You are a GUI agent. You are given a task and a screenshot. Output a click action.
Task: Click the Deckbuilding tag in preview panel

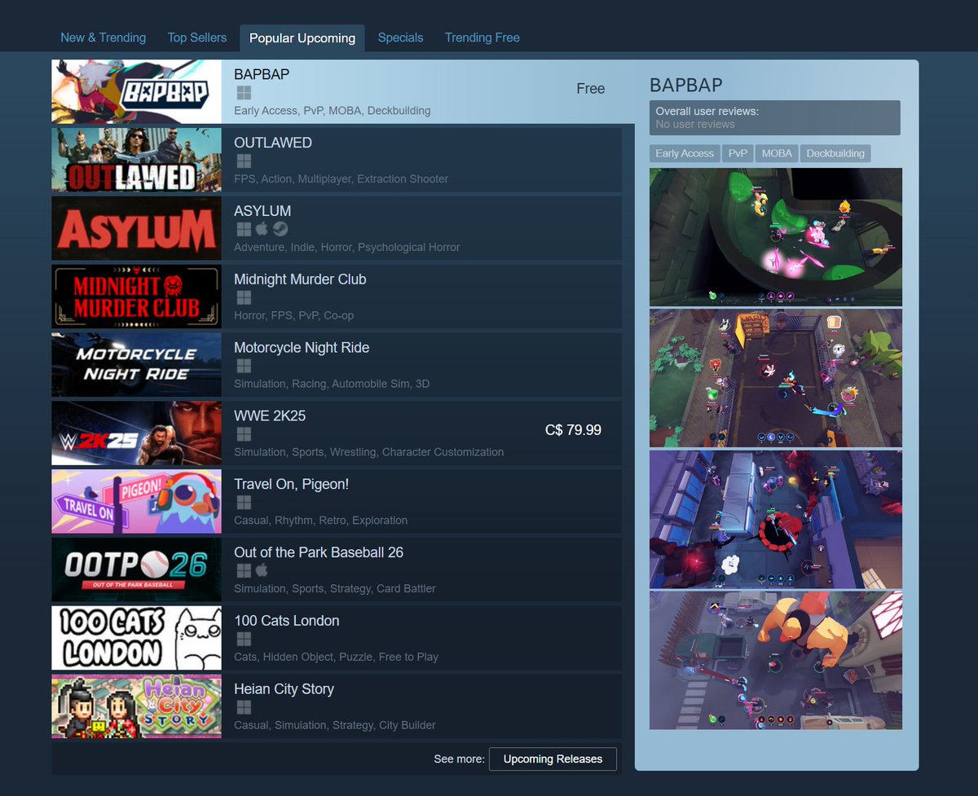835,153
